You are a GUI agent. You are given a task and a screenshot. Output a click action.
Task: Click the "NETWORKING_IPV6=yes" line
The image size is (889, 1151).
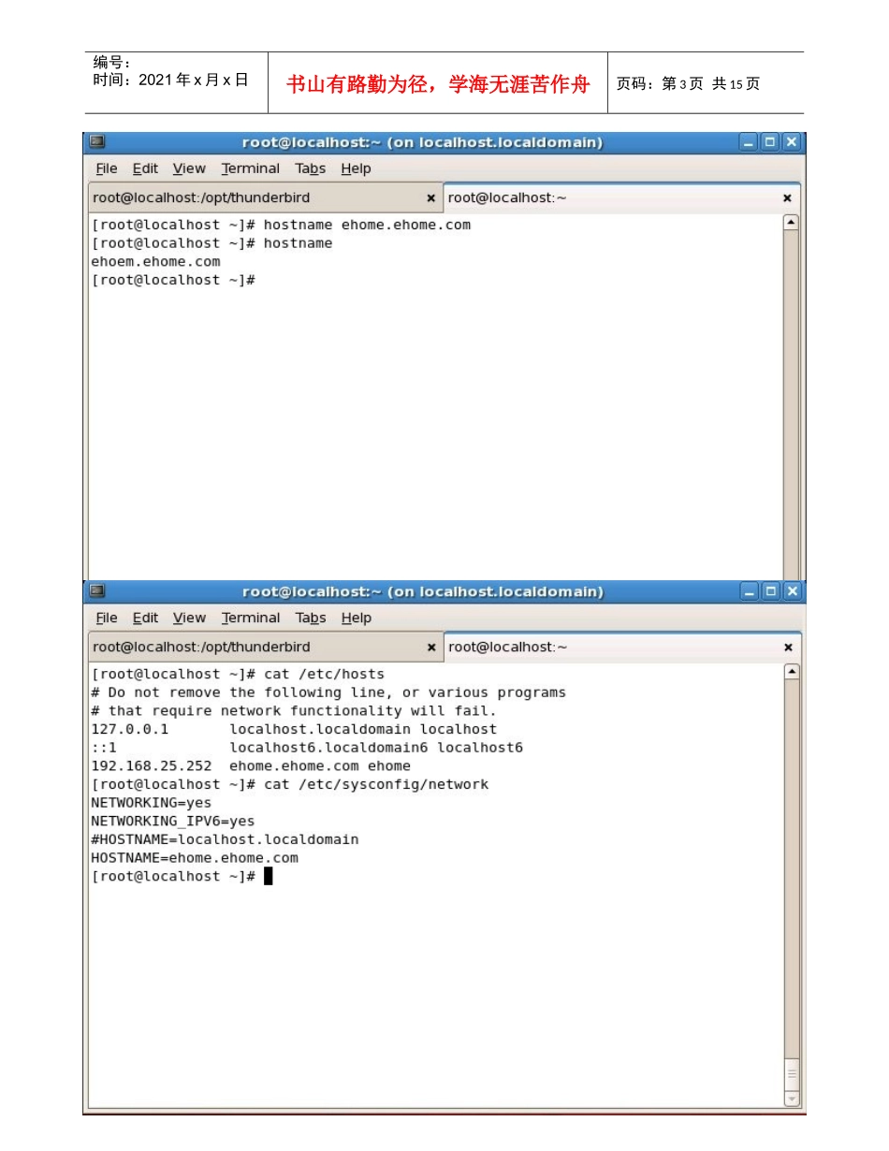(x=172, y=822)
